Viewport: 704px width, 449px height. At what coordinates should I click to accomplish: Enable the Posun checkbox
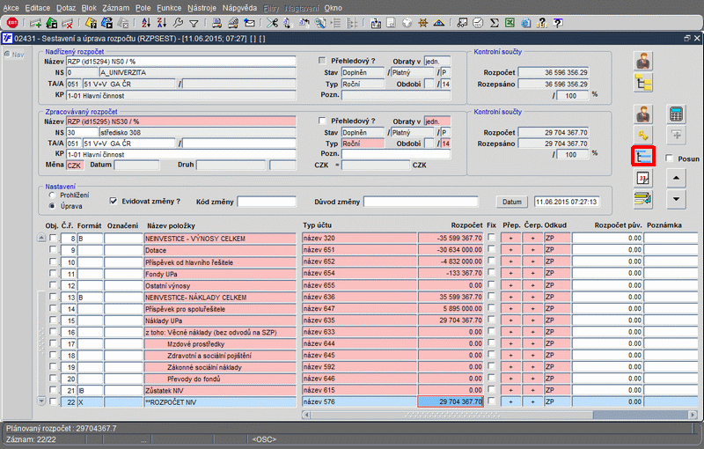click(671, 158)
